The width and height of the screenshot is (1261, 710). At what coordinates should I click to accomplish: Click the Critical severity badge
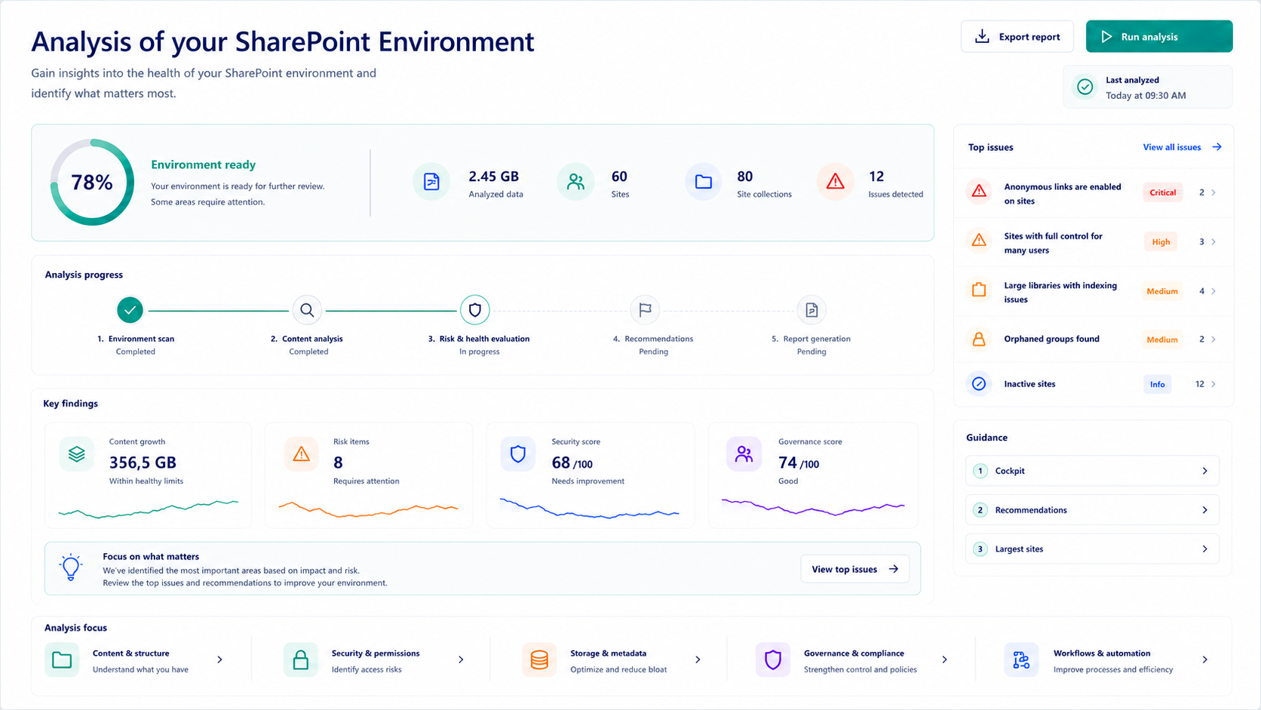[x=1162, y=192]
